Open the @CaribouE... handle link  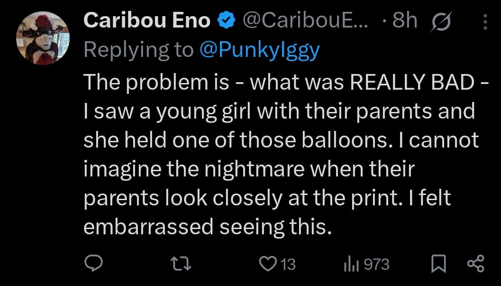[305, 20]
